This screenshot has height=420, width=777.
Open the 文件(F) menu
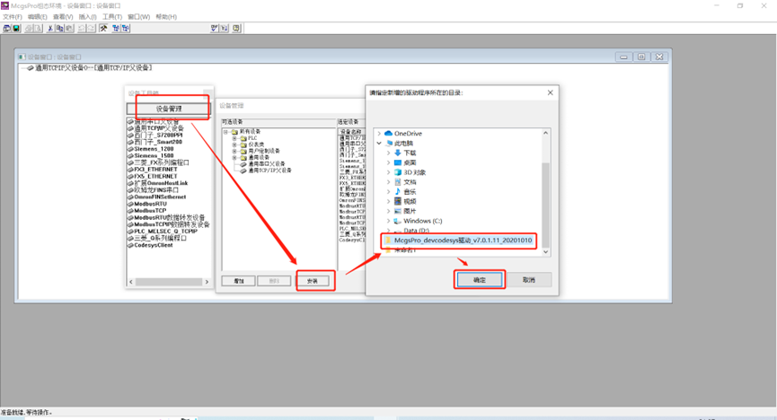pos(13,17)
